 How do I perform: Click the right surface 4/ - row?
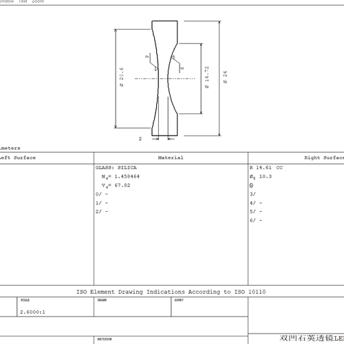[256, 203]
